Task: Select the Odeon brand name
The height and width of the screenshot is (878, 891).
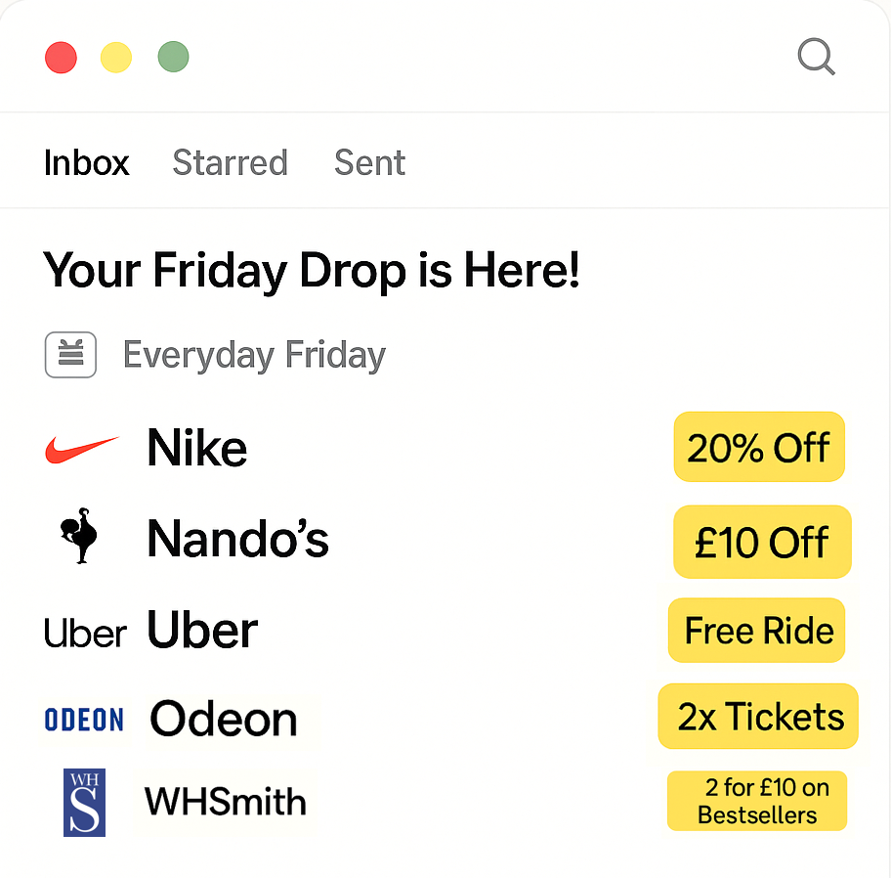Action: (224, 720)
